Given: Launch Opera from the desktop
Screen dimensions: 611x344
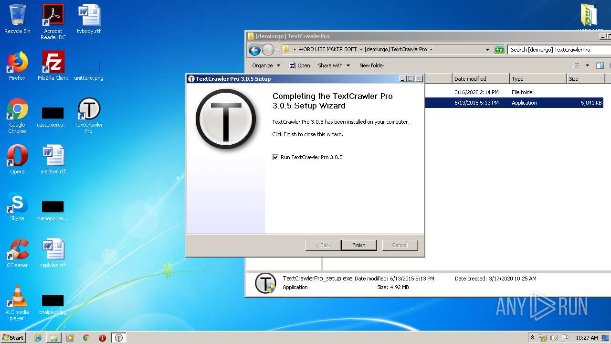Looking at the screenshot, I should 17,160.
